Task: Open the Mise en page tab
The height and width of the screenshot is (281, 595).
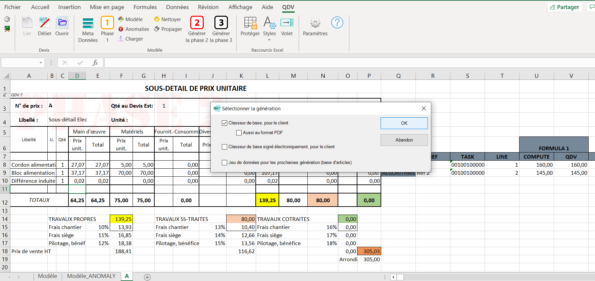Action: [107, 7]
